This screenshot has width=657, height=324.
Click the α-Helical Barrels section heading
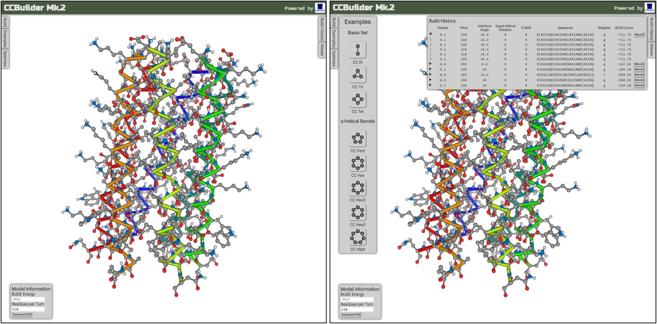(x=358, y=121)
